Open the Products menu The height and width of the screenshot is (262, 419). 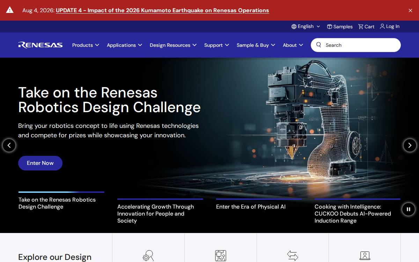click(82, 45)
